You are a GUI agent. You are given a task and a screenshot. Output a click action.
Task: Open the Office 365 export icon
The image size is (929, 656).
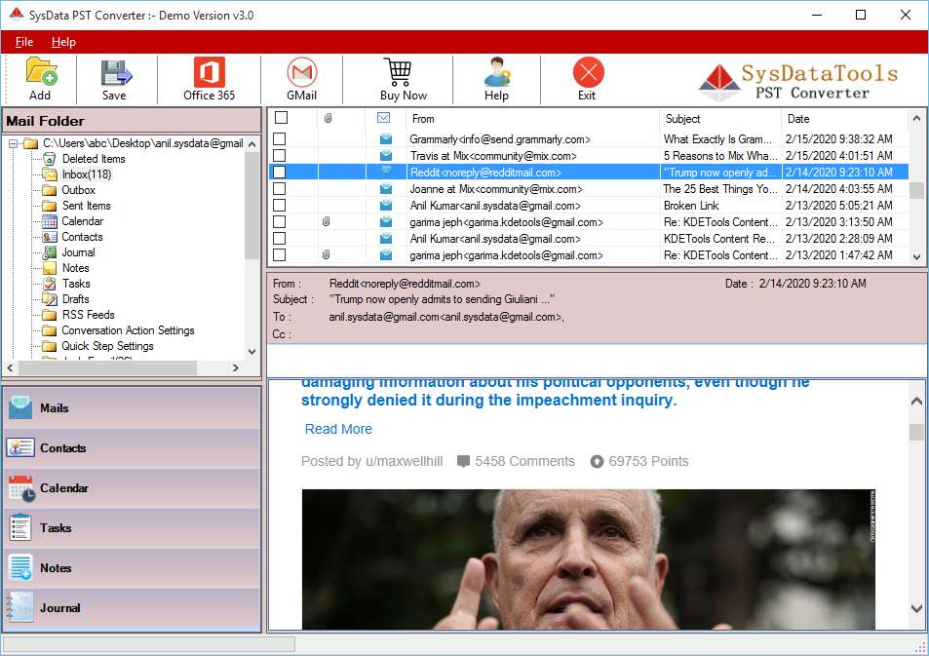[210, 72]
